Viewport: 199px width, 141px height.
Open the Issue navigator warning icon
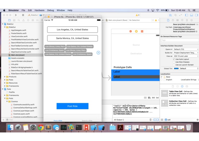tap(23, 20)
